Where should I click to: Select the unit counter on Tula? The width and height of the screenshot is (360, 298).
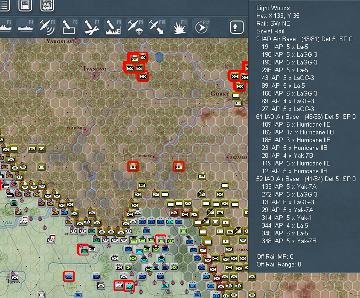15,277
